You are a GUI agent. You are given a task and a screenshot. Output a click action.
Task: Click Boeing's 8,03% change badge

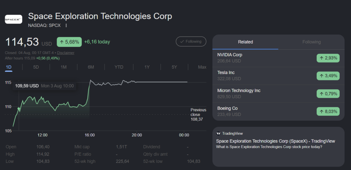[x=328, y=112]
